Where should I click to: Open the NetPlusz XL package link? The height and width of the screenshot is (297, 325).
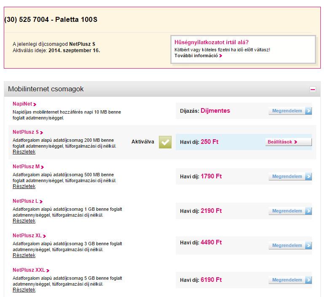click(29, 236)
